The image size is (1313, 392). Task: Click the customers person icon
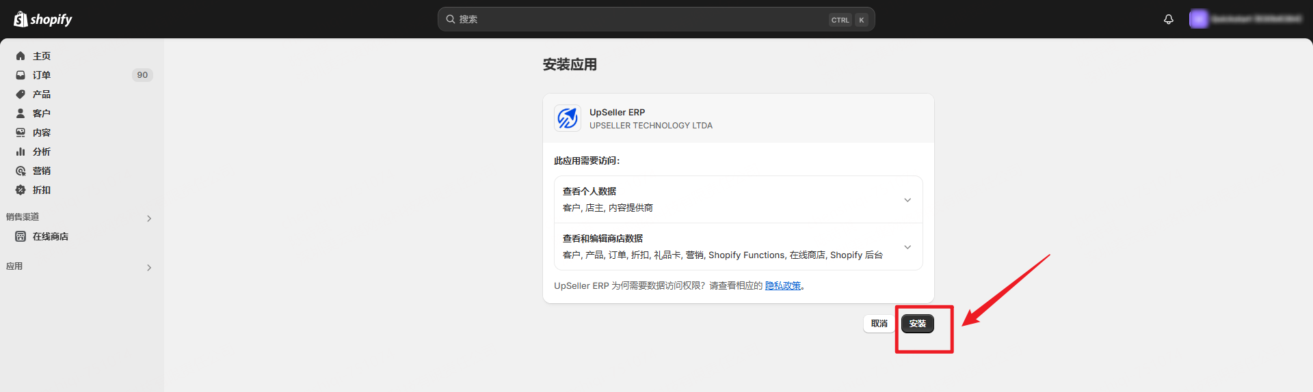pos(21,113)
